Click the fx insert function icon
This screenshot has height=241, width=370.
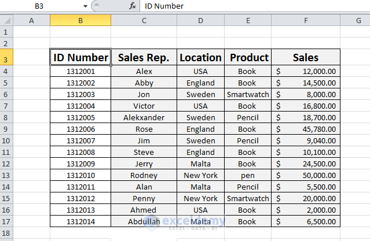tap(133, 6)
